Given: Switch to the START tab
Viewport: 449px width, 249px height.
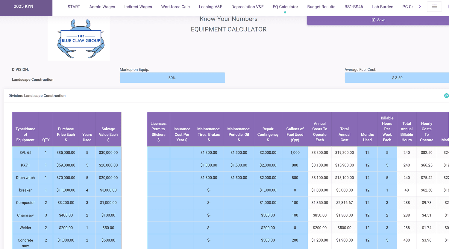Looking at the screenshot, I should (74, 7).
